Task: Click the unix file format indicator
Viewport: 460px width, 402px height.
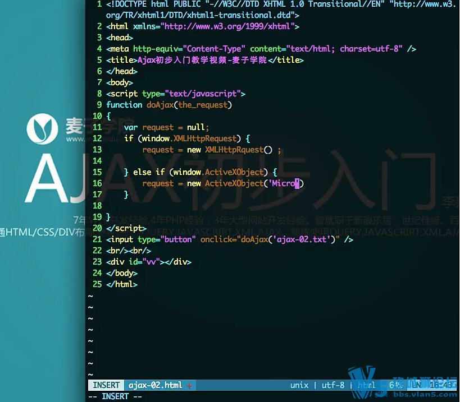Action: pos(299,385)
